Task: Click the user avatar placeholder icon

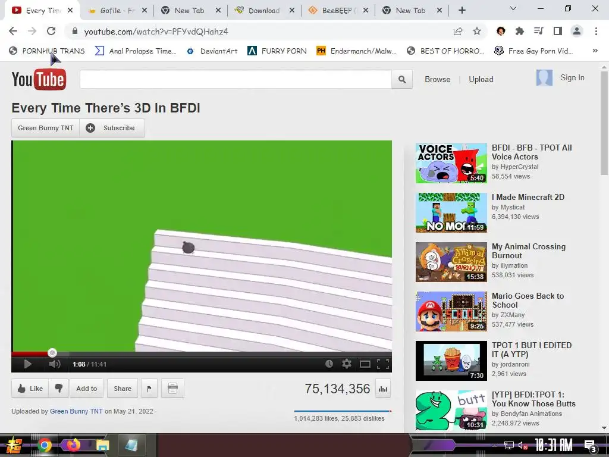Action: coord(544,78)
